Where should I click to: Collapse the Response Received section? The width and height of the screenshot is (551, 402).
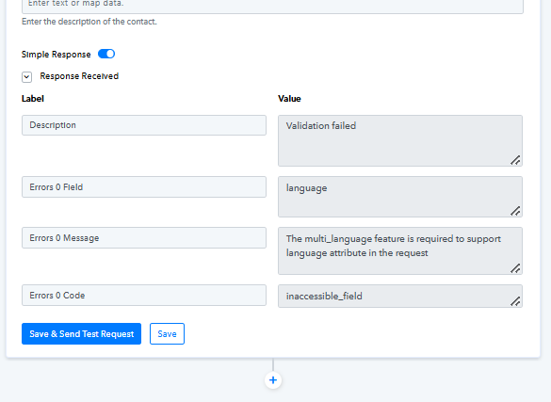tap(26, 77)
